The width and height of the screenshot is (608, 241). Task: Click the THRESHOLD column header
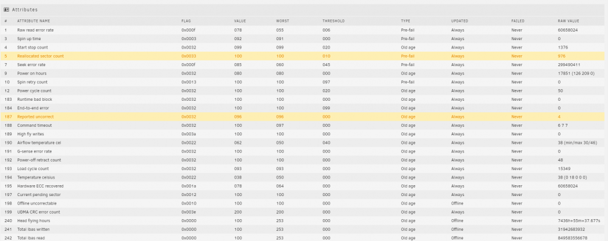tap(333, 21)
